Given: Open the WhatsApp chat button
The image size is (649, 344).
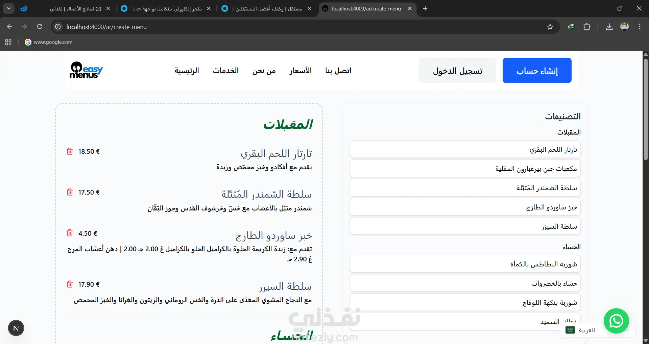Looking at the screenshot, I should coord(616,321).
